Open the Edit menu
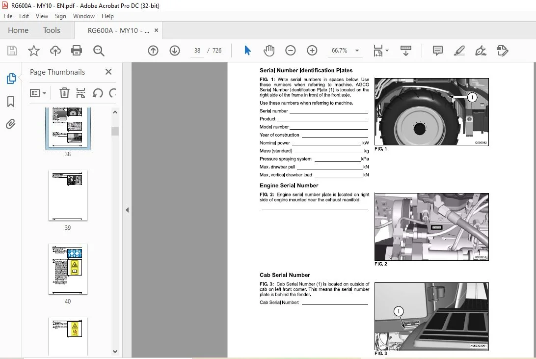Image resolution: width=536 pixels, height=359 pixels. [x=24, y=16]
